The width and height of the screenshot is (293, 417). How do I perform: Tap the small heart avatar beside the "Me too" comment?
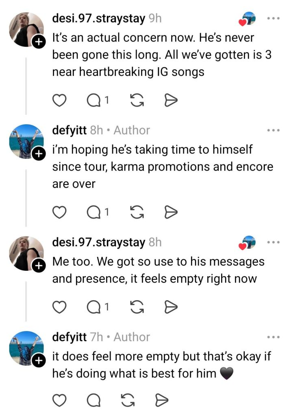pos(247,243)
